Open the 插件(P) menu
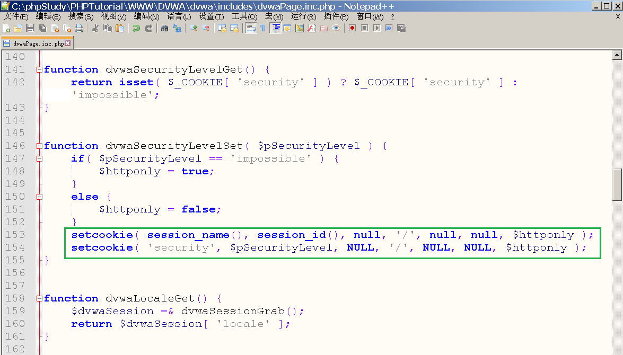This screenshot has height=355, width=623. pyautogui.click(x=336, y=16)
